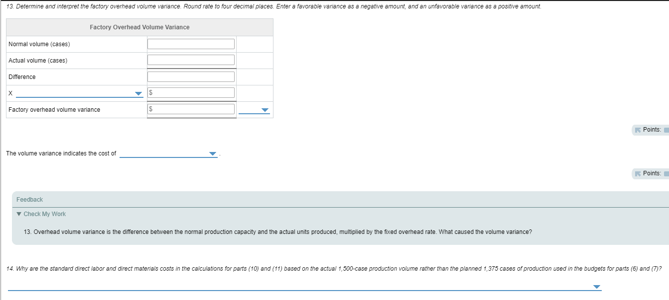The image size is (669, 300).
Task: Click the Feedback section header
Action: (x=30, y=199)
